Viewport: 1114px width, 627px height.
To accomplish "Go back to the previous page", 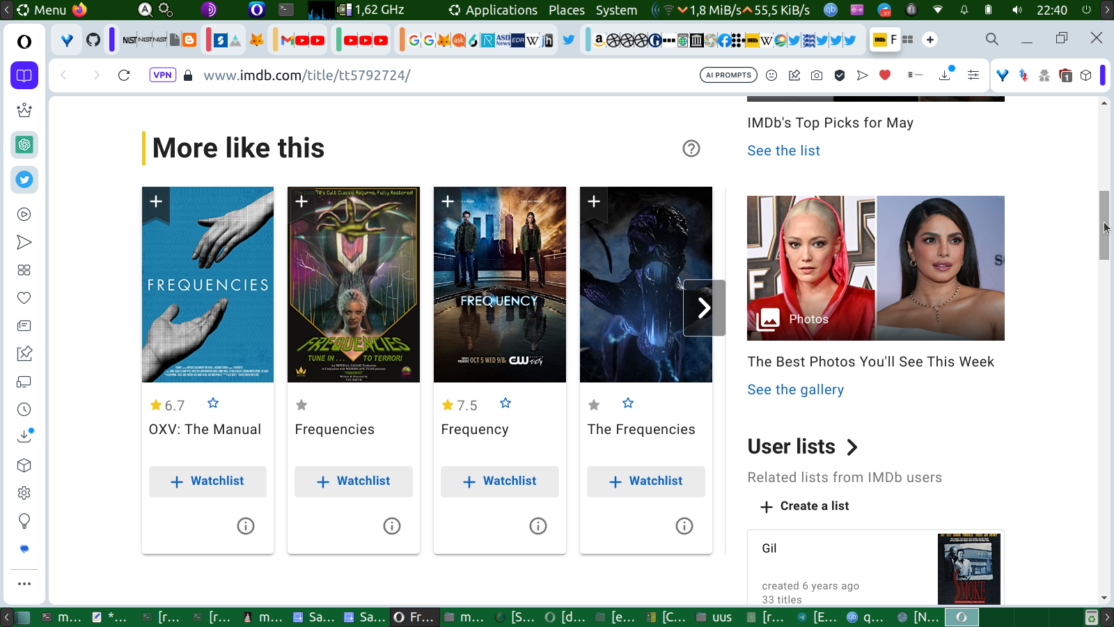I will pos(64,75).
